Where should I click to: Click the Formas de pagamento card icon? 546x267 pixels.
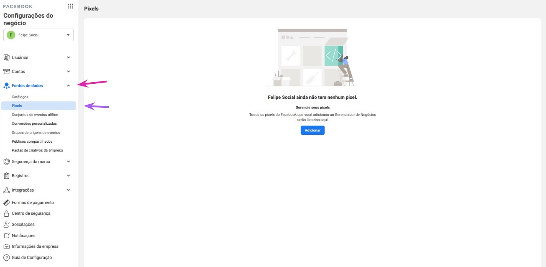[6, 202]
